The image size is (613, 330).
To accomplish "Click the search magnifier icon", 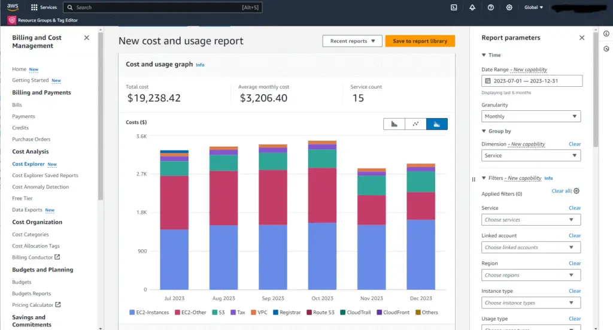I will [70, 7].
